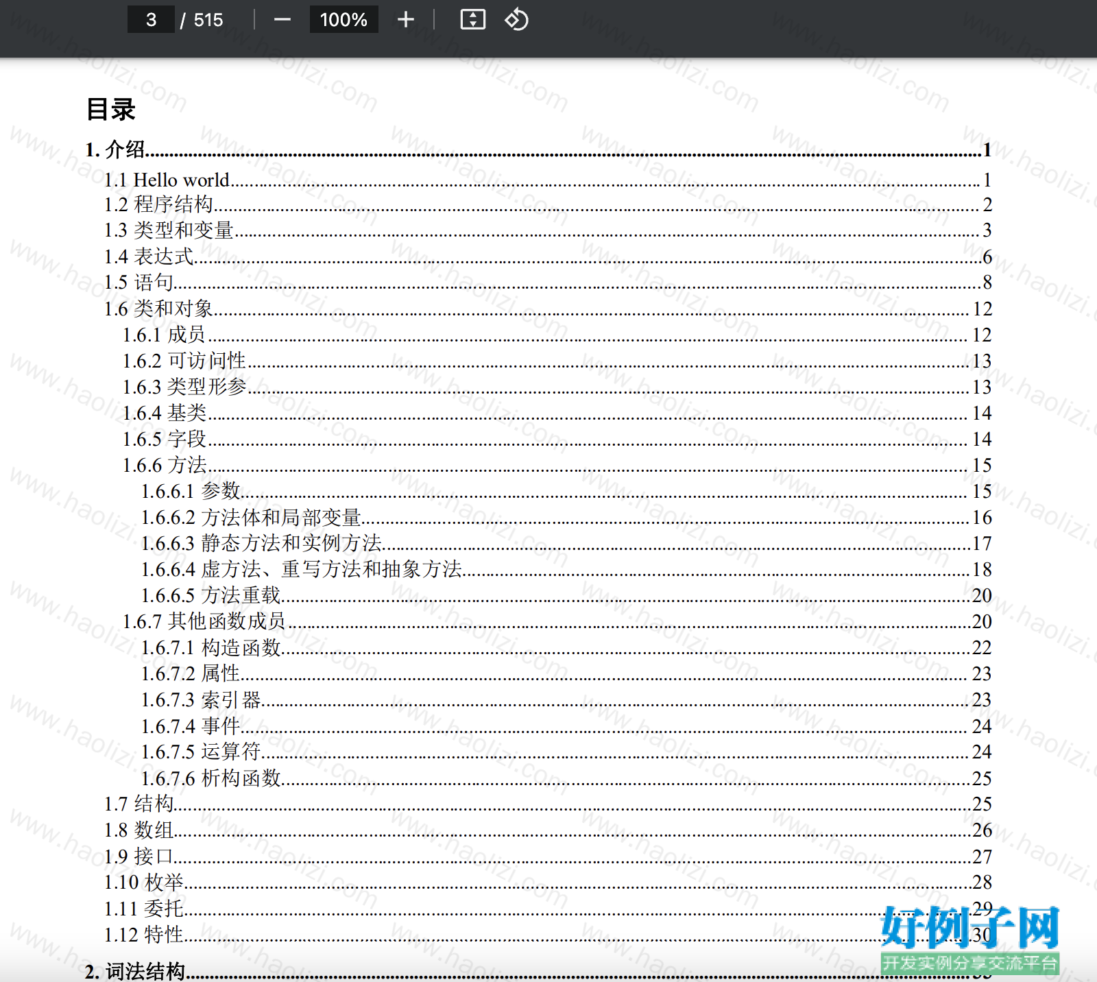Go to section 1.2 程序结构
The width and height of the screenshot is (1097, 982).
tap(548, 204)
